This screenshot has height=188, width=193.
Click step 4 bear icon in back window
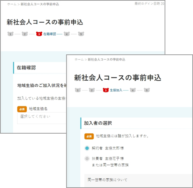[67, 34]
